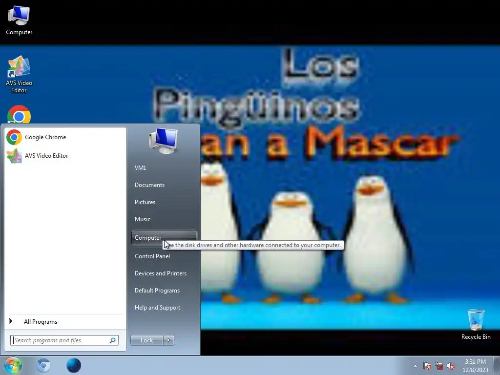Expand All Programs list
Screen dimensions: 500x375
click(65, 322)
